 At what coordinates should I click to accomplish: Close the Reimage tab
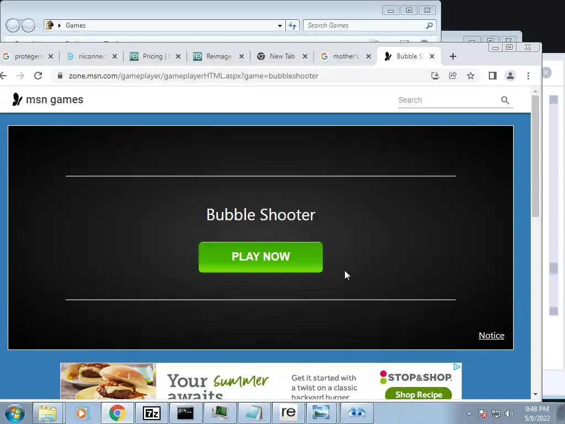(x=242, y=56)
